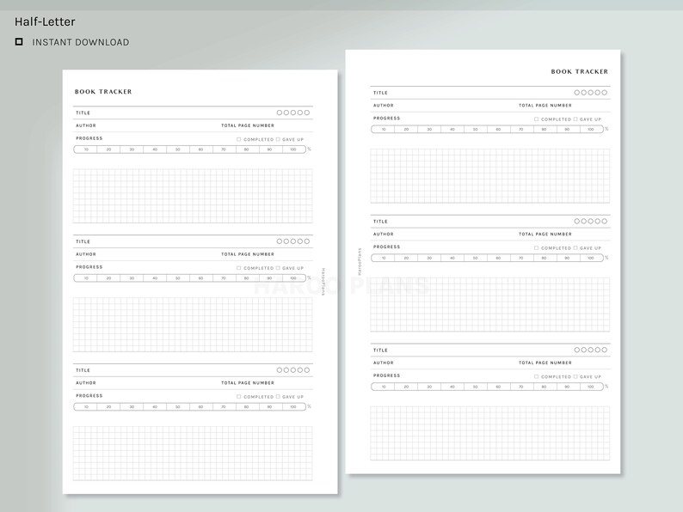The height and width of the screenshot is (512, 683).
Task: Click the square bullet beside INSTANT DOWNLOAD
Action: (19, 42)
